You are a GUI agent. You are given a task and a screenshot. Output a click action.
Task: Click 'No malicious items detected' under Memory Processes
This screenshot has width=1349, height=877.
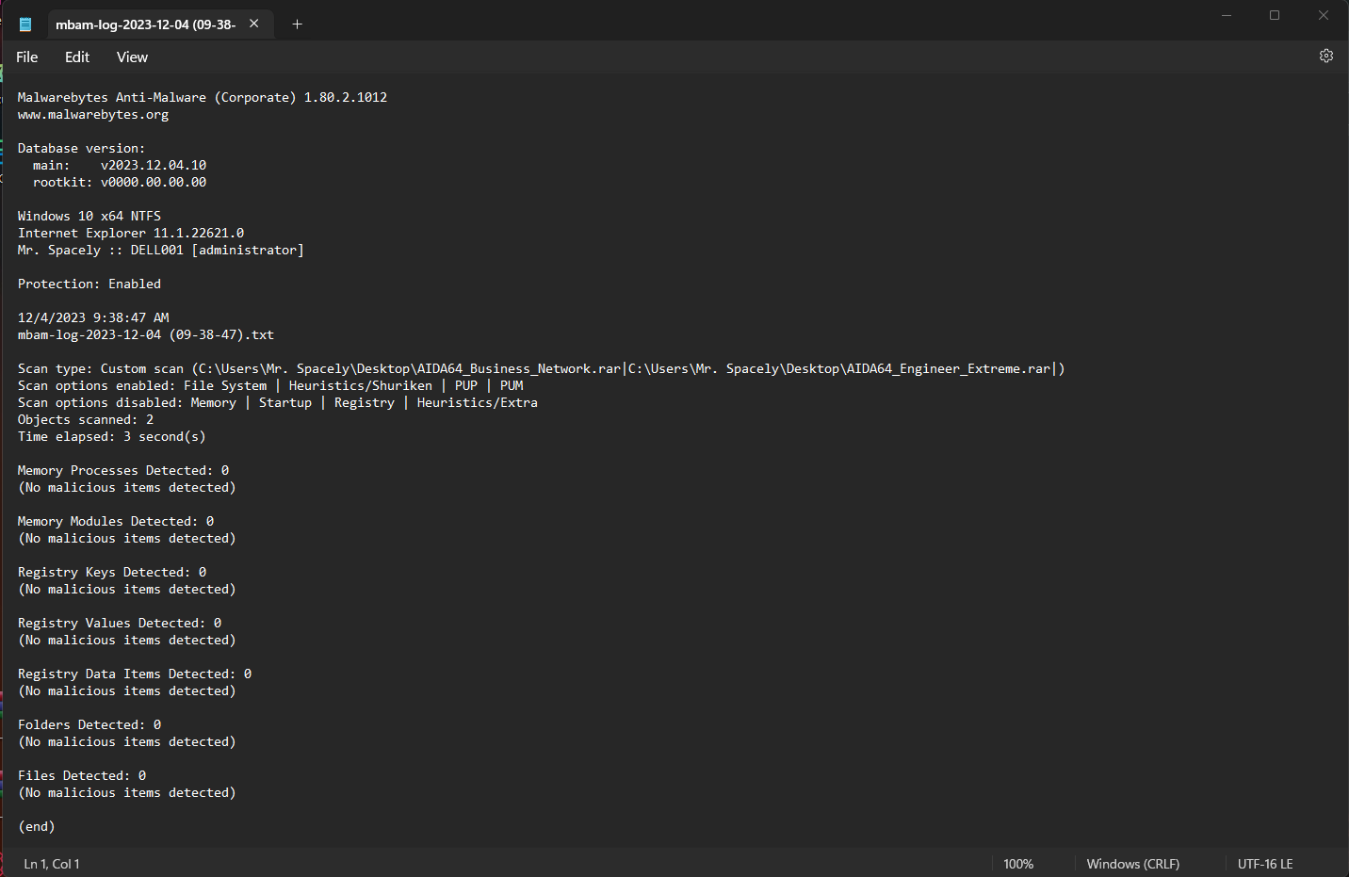(x=127, y=488)
